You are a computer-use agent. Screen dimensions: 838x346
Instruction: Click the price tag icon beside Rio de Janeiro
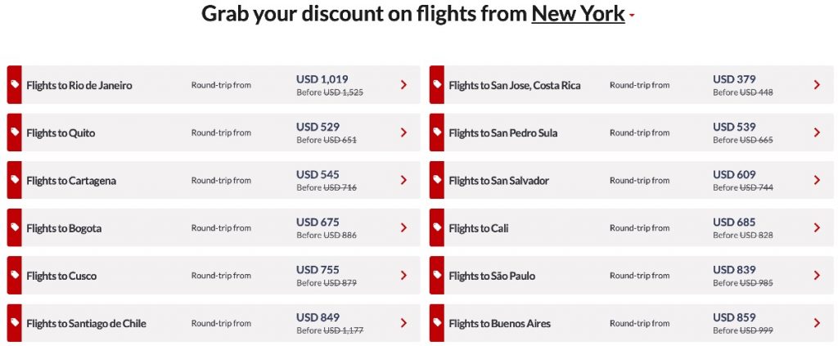pos(14,85)
